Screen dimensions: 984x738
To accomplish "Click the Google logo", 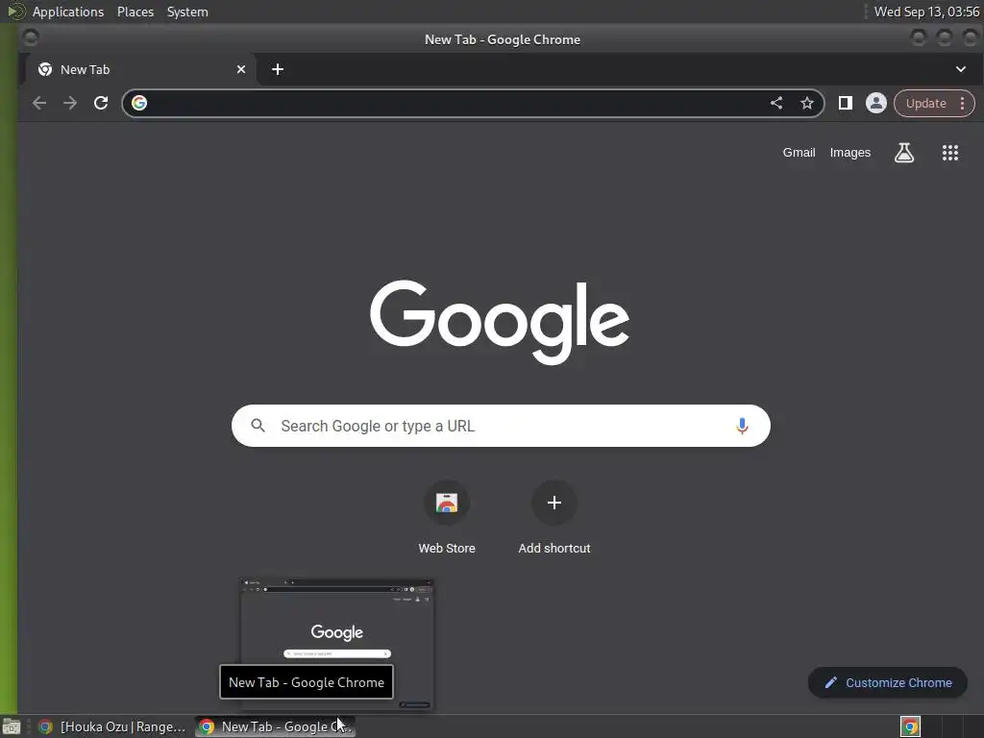I will coord(500,322).
